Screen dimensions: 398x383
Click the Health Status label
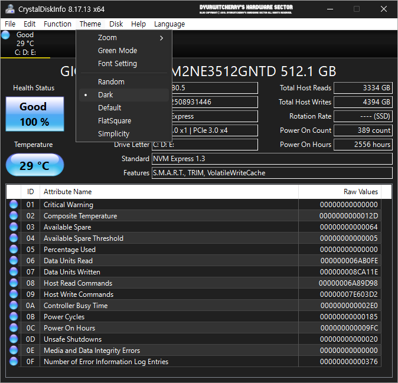(34, 88)
